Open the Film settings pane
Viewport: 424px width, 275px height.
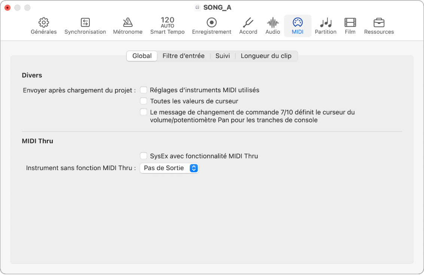[x=350, y=26]
